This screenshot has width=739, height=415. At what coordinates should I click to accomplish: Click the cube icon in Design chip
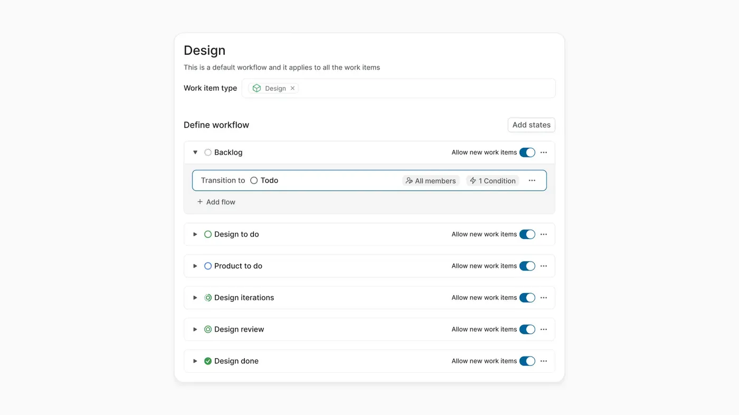point(257,88)
